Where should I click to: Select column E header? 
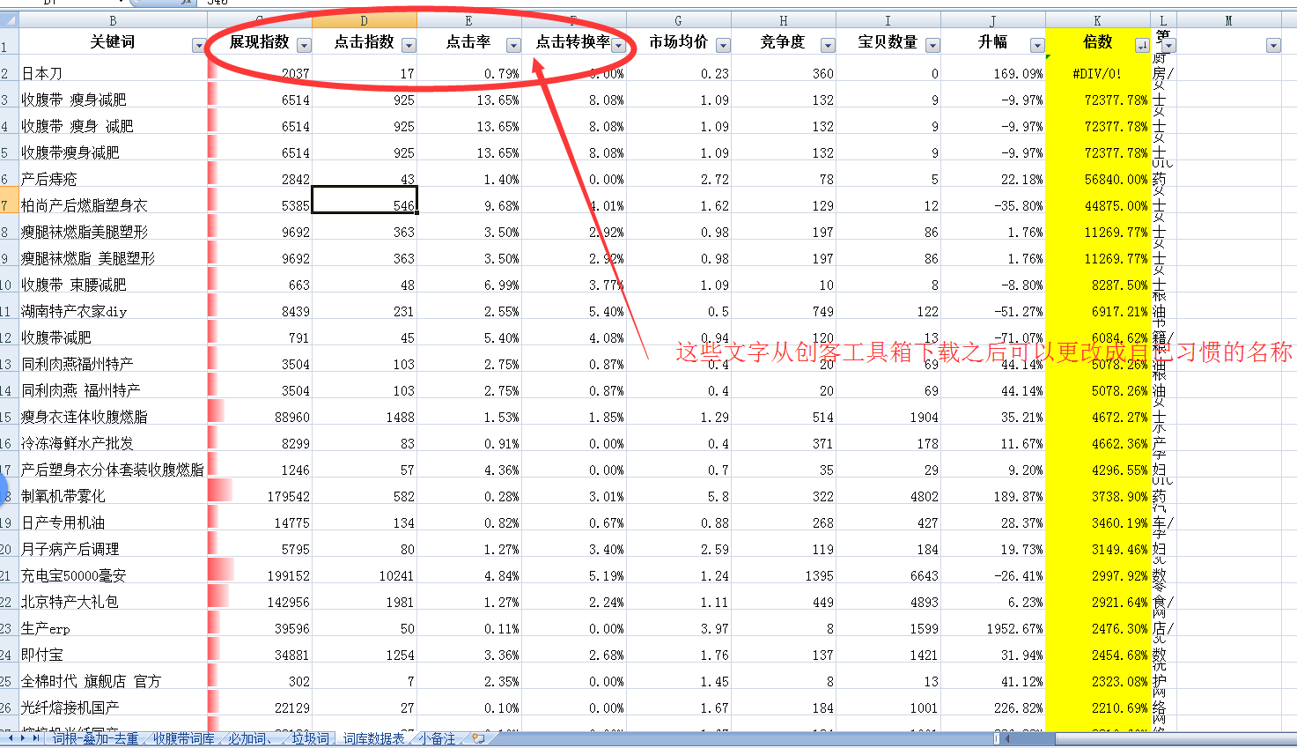click(468, 20)
